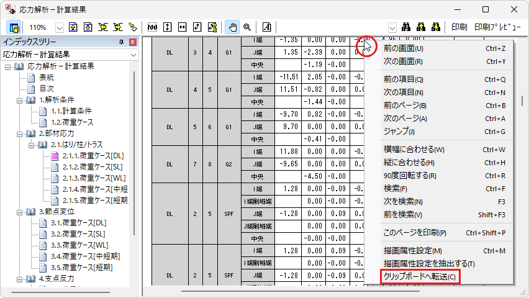Click the rotate 90 degrees icon
Viewport: 529px width, 298px height.
pos(197,27)
